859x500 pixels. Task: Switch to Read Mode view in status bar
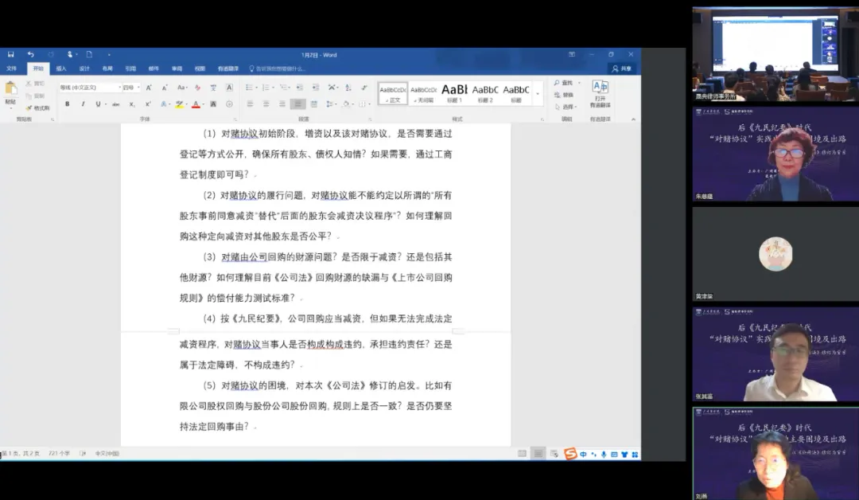pos(522,453)
